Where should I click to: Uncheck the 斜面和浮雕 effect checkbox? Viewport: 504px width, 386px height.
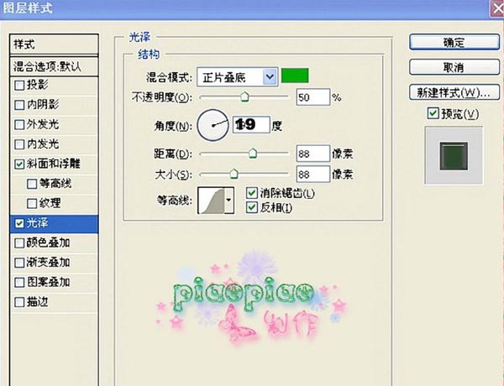click(x=19, y=164)
